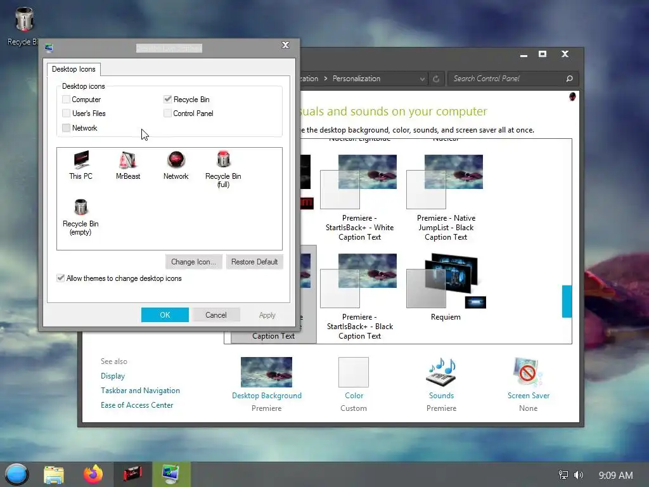Confirm with the OK button
This screenshot has width=649, height=487.
(165, 315)
